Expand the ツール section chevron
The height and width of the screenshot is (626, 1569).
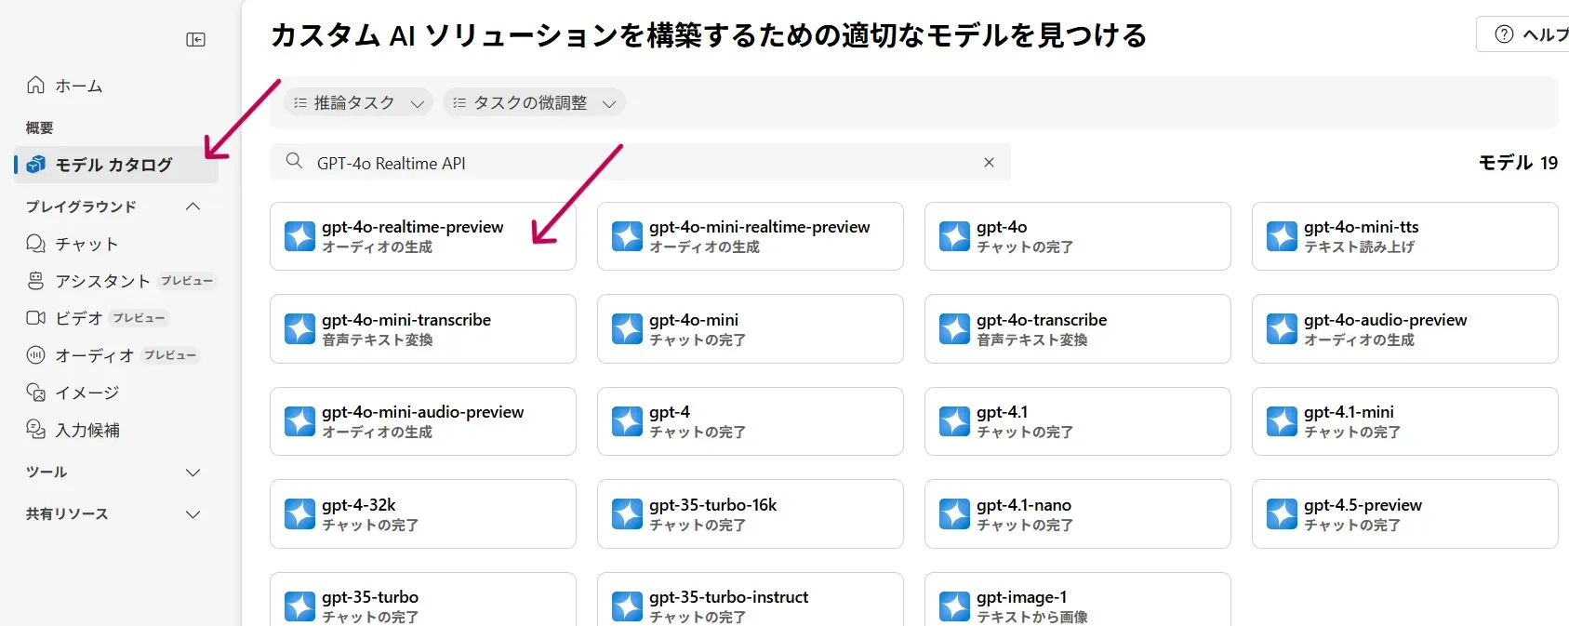(193, 473)
